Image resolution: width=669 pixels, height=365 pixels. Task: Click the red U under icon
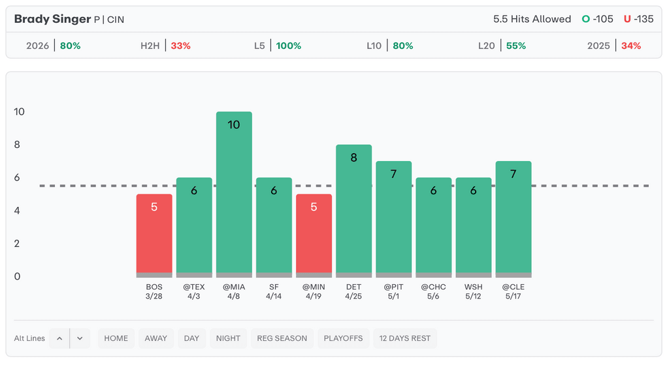[627, 19]
